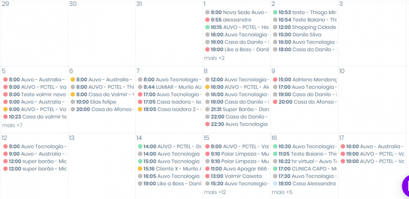Open the 13:00 Valmir Caixeta event
Viewport: 409px width, 199px height.
(x=236, y=176)
